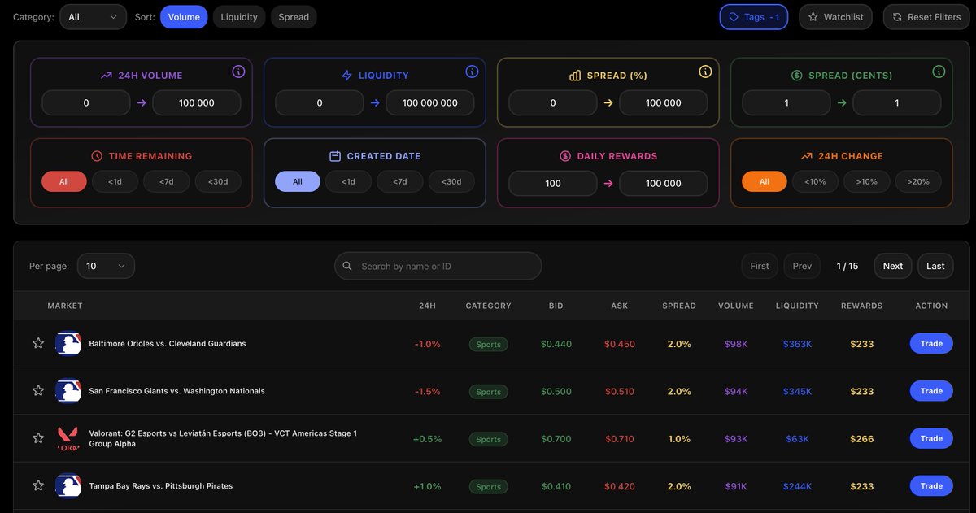This screenshot has height=513, width=976.
Task: Select All under 24H Change
Action: 765,182
